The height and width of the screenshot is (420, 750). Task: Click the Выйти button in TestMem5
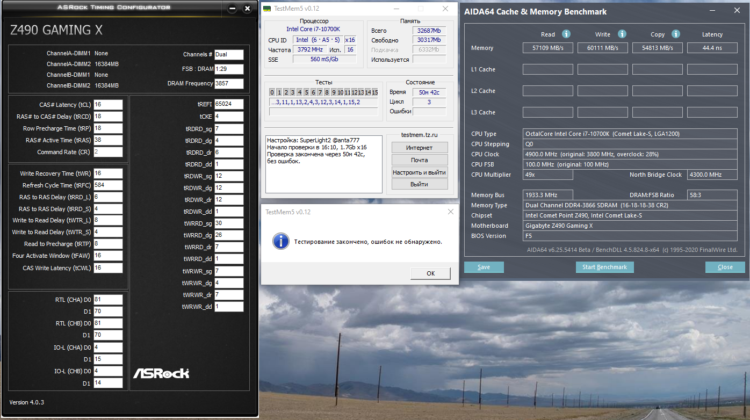click(x=419, y=184)
